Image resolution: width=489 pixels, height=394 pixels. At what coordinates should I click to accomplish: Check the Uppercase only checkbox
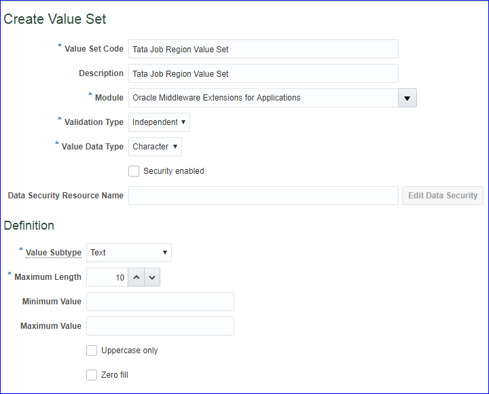tap(92, 351)
